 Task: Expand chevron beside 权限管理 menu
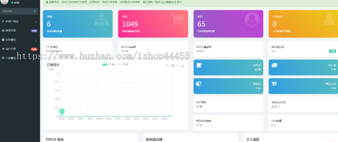(36, 40)
